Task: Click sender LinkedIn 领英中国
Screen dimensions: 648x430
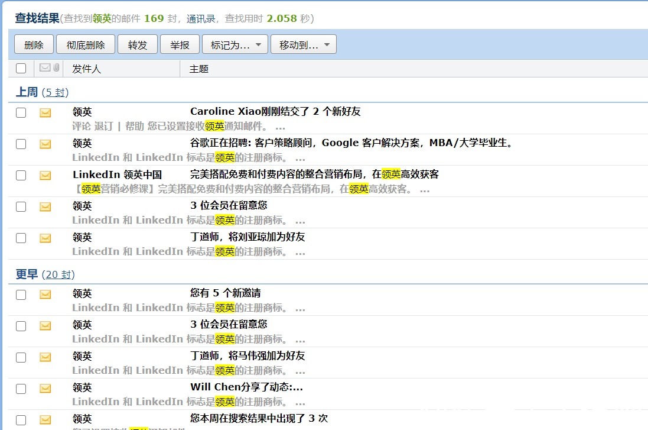Action: (118, 174)
